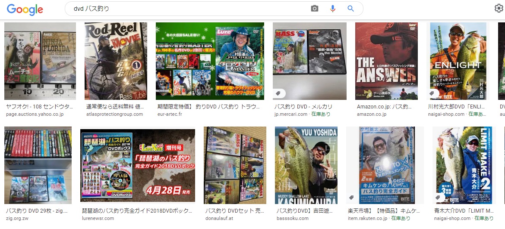The height and width of the screenshot is (229, 505).
Task: Click title バス釣り DVD 29枚 - zig...
Action: pyautogui.click(x=37, y=211)
